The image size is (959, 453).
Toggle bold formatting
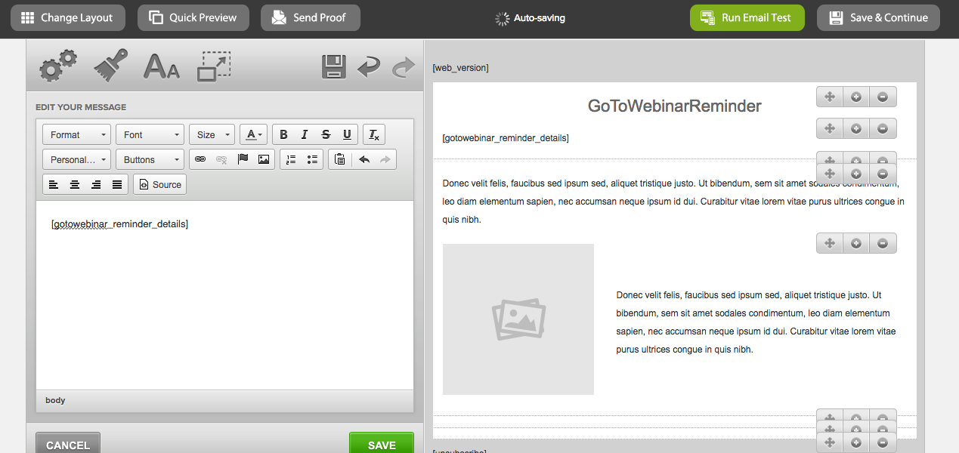tap(283, 134)
